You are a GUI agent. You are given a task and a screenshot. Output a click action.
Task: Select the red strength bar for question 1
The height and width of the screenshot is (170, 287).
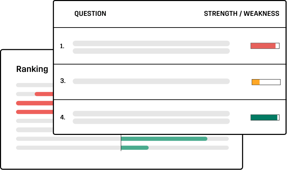tap(265, 46)
